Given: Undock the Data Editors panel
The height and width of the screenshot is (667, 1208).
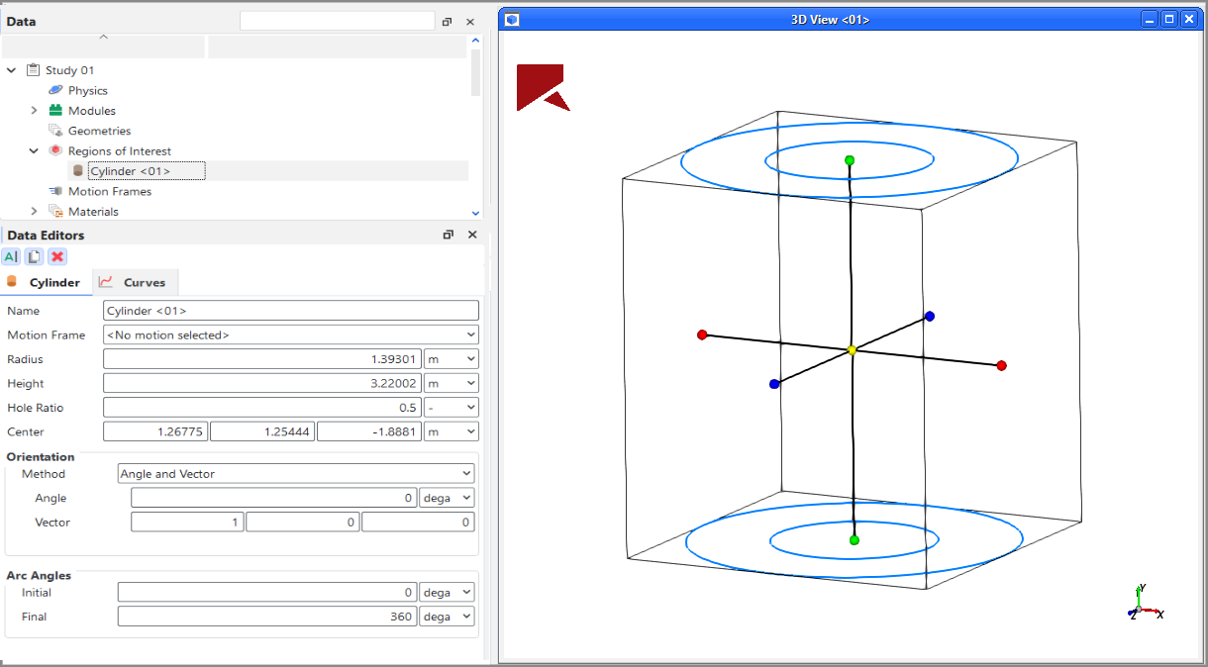Looking at the screenshot, I should coord(448,235).
